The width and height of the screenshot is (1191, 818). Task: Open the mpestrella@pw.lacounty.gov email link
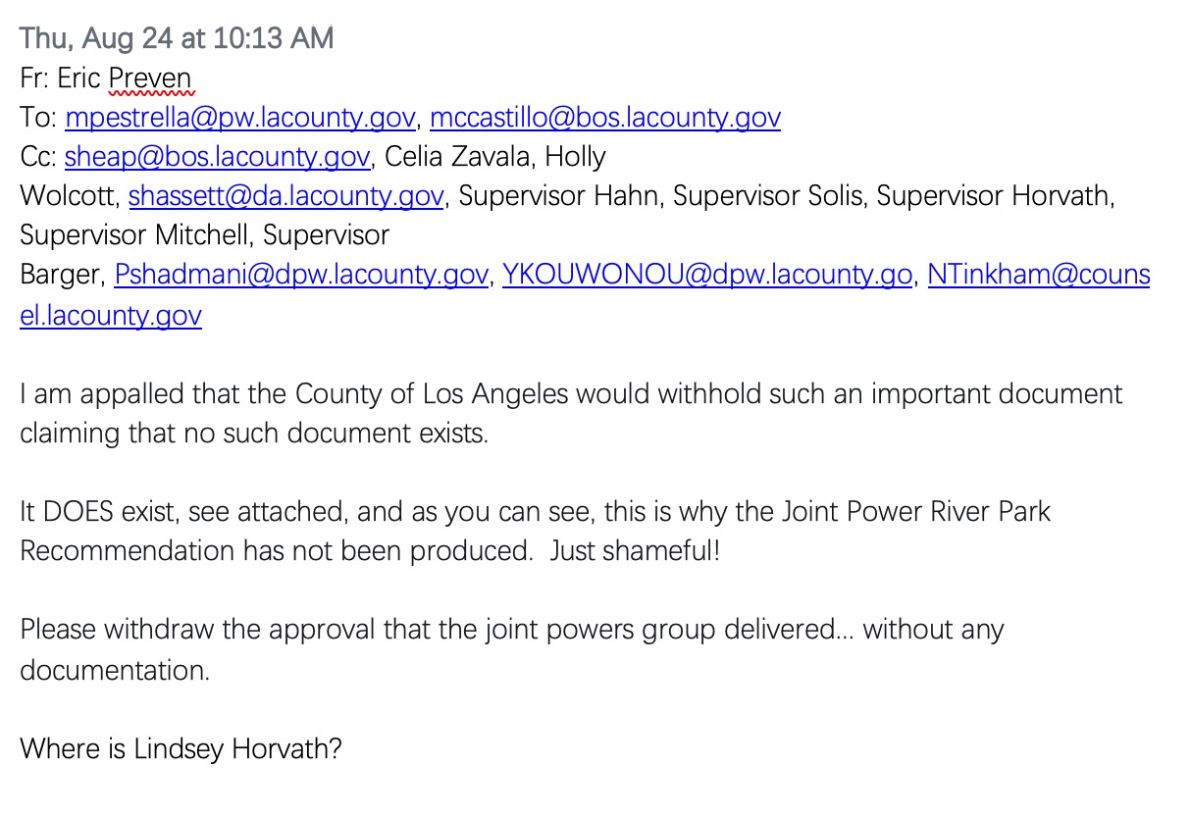240,118
